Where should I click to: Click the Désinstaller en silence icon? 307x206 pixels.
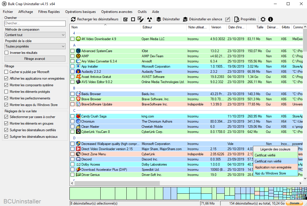[x=185, y=19]
